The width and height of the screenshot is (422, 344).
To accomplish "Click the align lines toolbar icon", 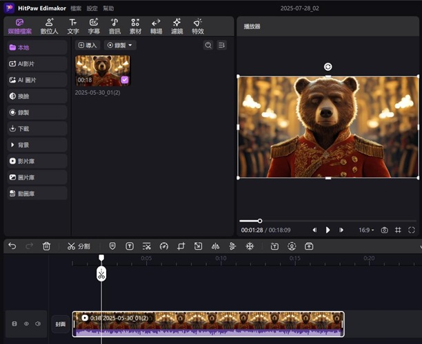I will [x=232, y=246].
